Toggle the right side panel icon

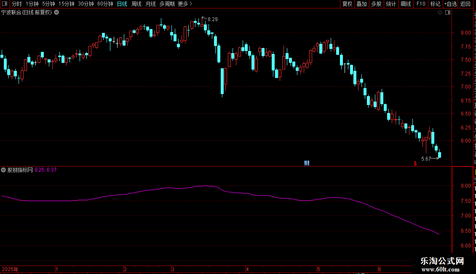point(448,13)
